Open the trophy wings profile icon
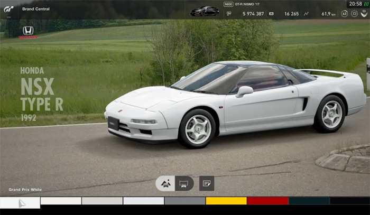Screen dimensions: 370x215 tap(364, 13)
